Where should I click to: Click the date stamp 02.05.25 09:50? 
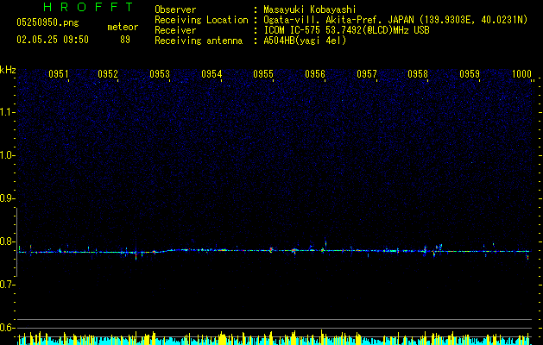tap(53, 40)
